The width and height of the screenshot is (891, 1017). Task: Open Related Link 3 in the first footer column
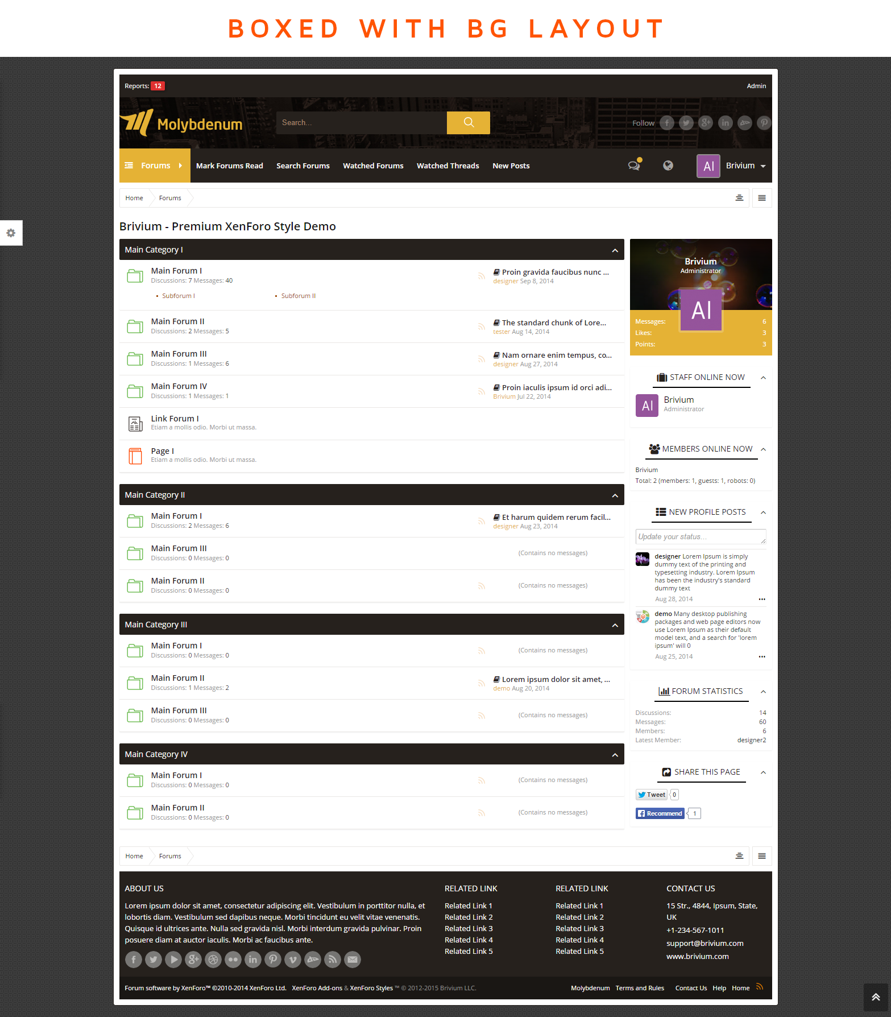[469, 928]
